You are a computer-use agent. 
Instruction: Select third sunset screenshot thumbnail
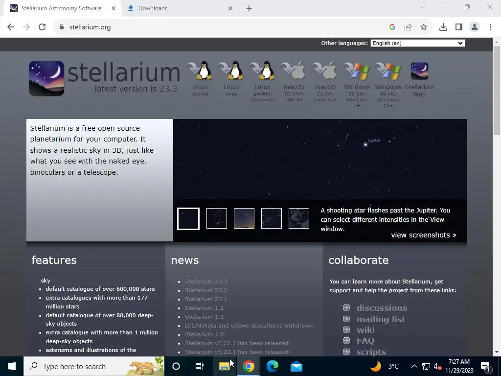click(244, 218)
